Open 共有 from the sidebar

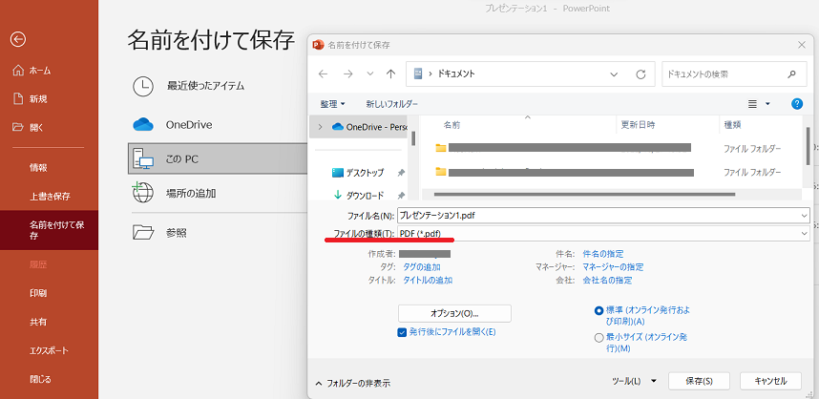pyautogui.click(x=38, y=322)
